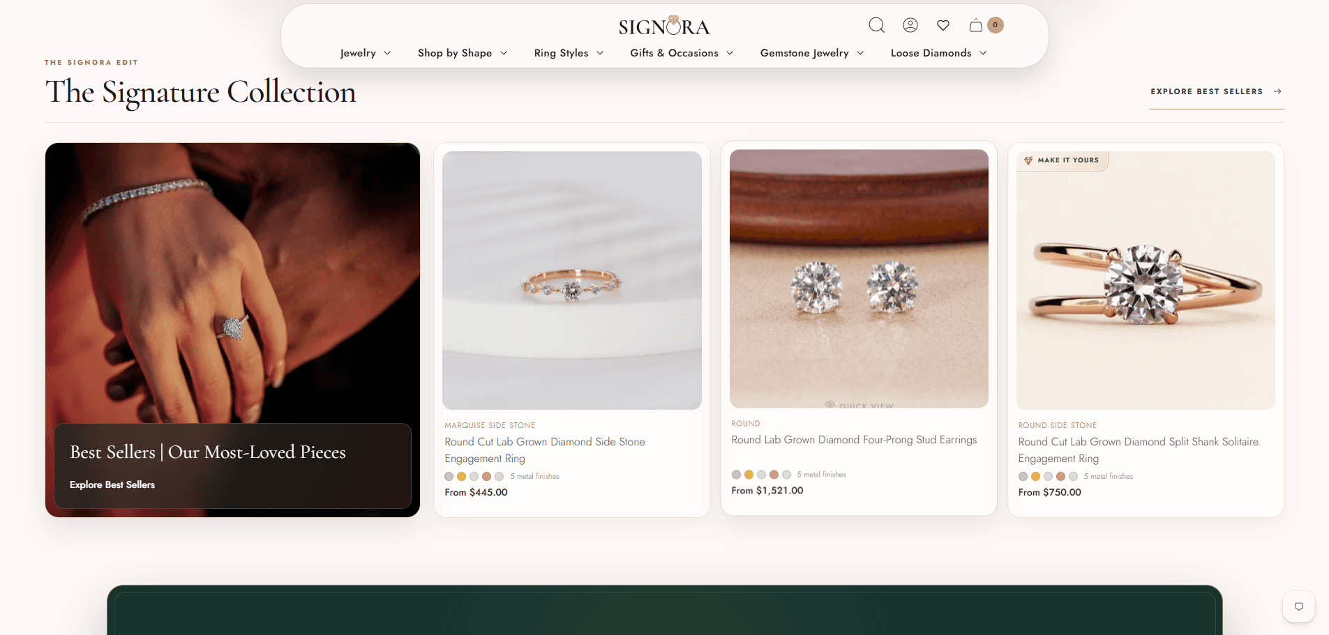Viewport: 1329px width, 635px height.
Task: Open chat bubble widget icon
Action: tap(1299, 606)
